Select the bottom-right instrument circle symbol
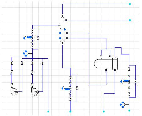 pos(123,104)
